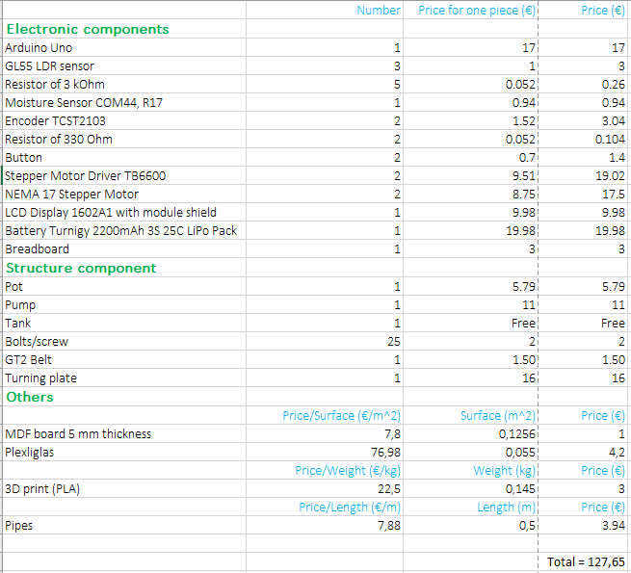Click the top 'Price (€)' header cell

tap(583, 10)
